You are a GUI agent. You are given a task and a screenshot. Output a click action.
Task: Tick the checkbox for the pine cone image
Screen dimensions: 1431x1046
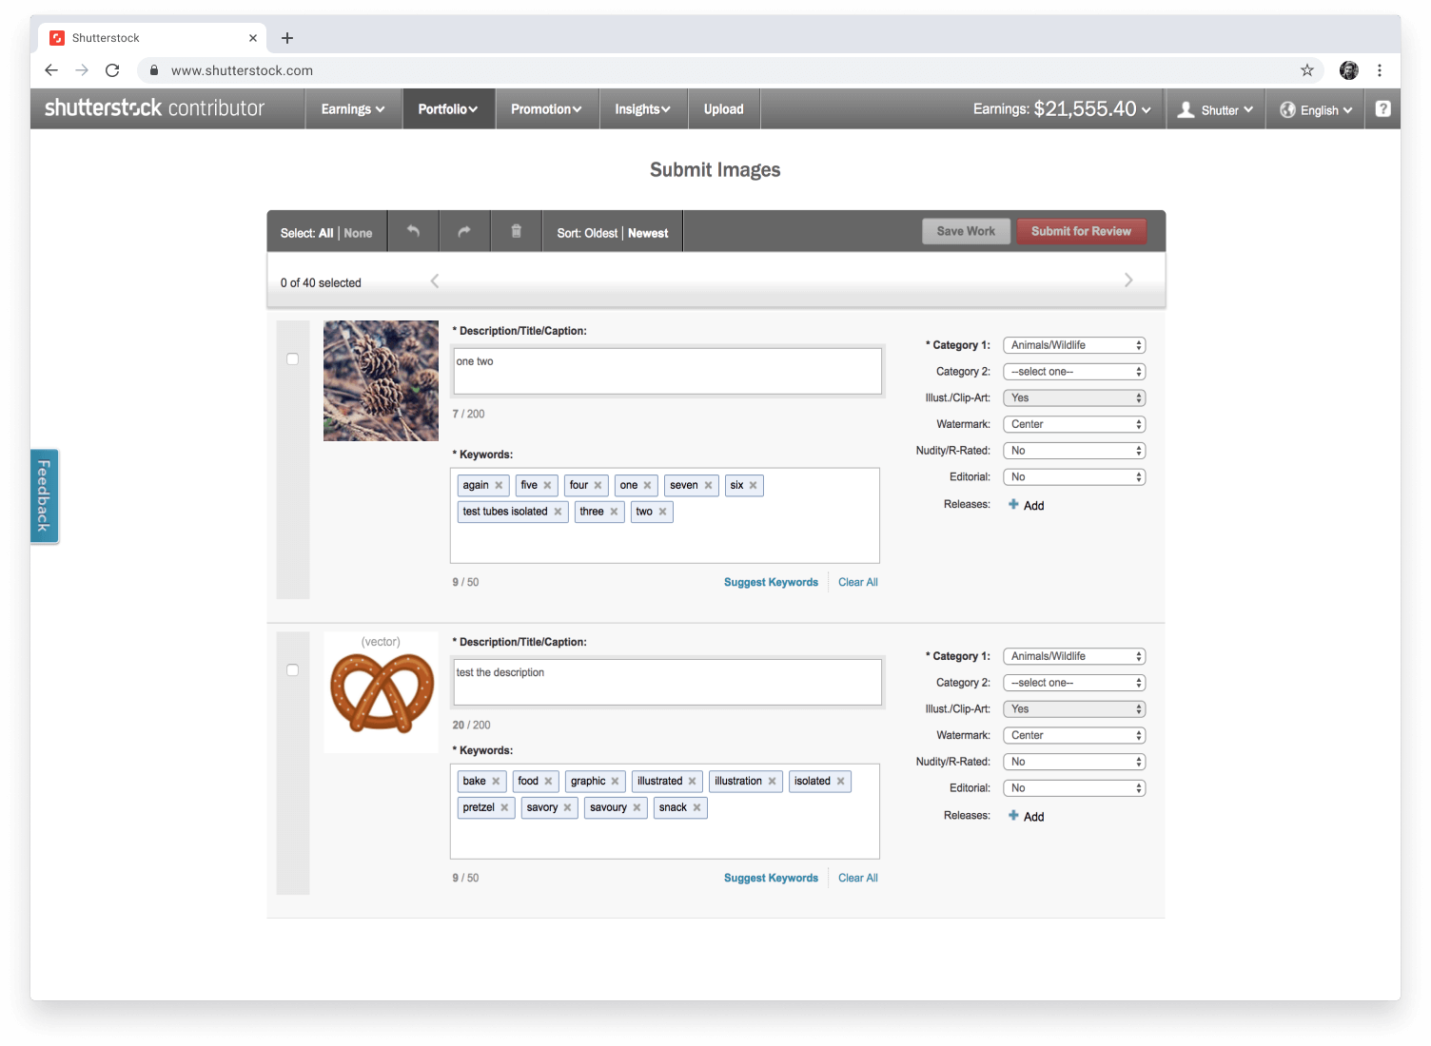[293, 358]
